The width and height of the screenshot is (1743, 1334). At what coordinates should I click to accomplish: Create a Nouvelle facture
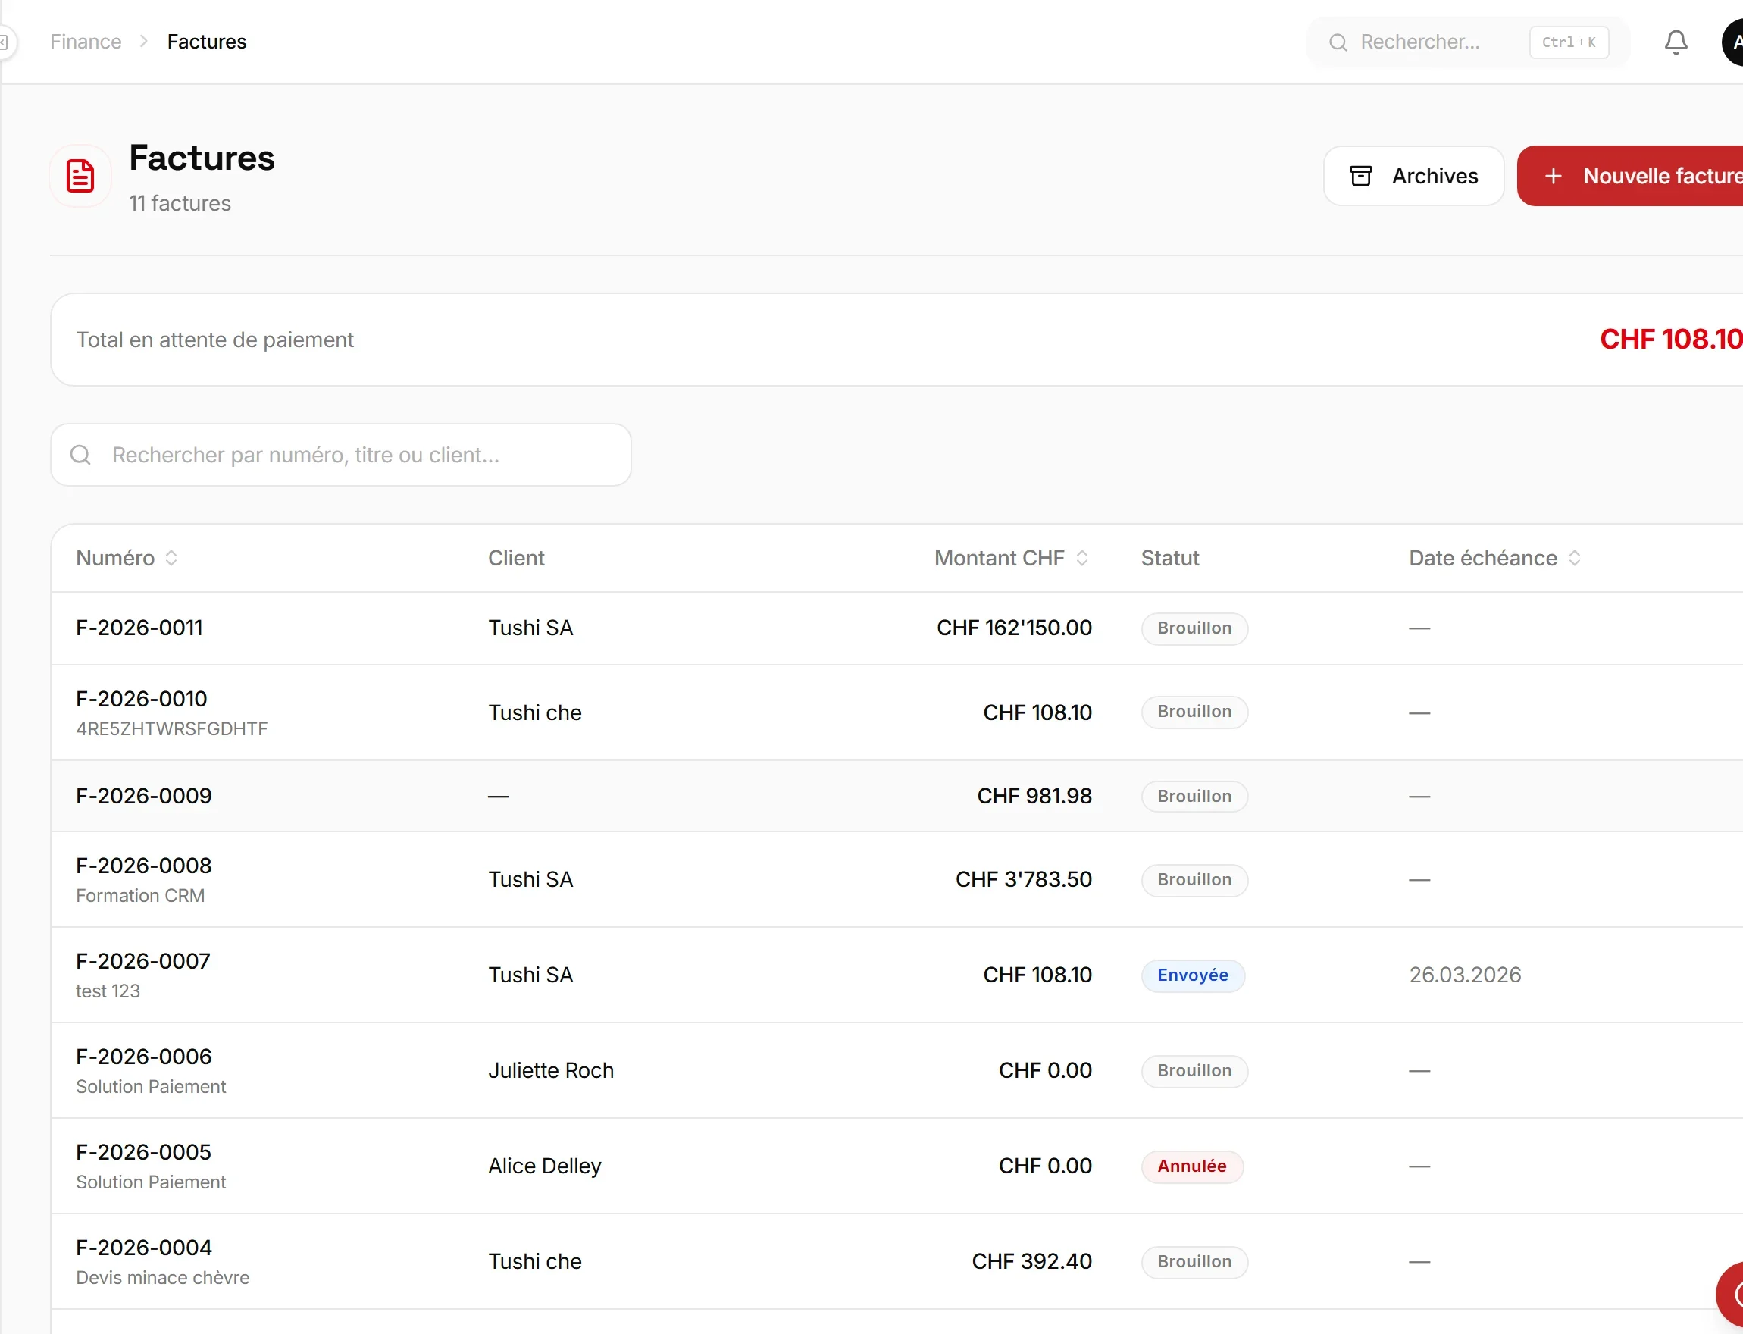tap(1629, 176)
